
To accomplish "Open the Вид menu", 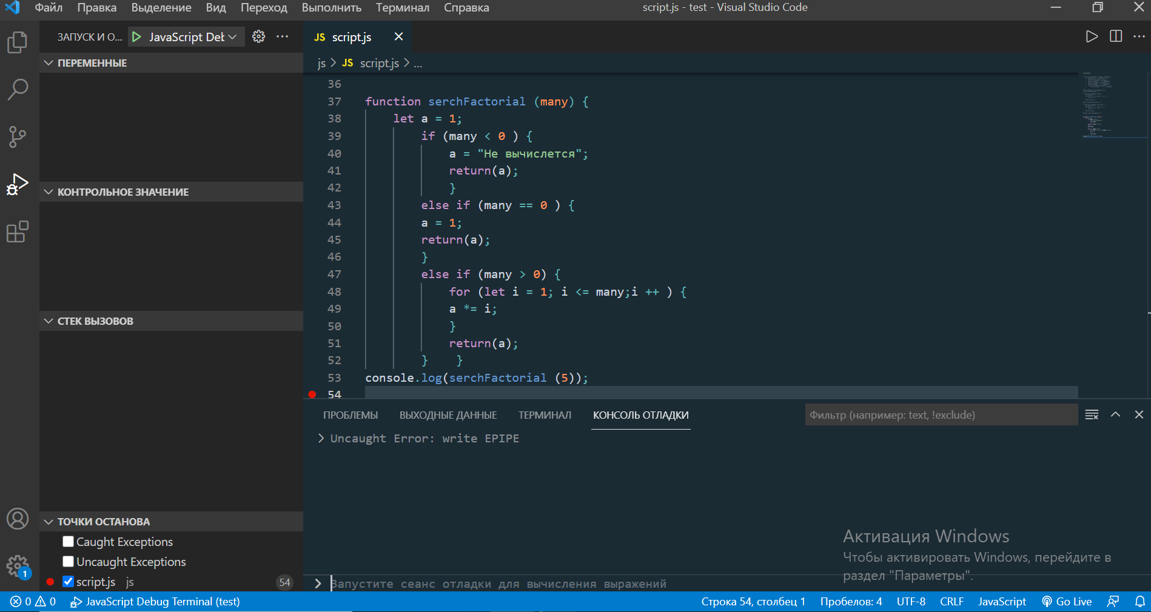I will pyautogui.click(x=216, y=8).
